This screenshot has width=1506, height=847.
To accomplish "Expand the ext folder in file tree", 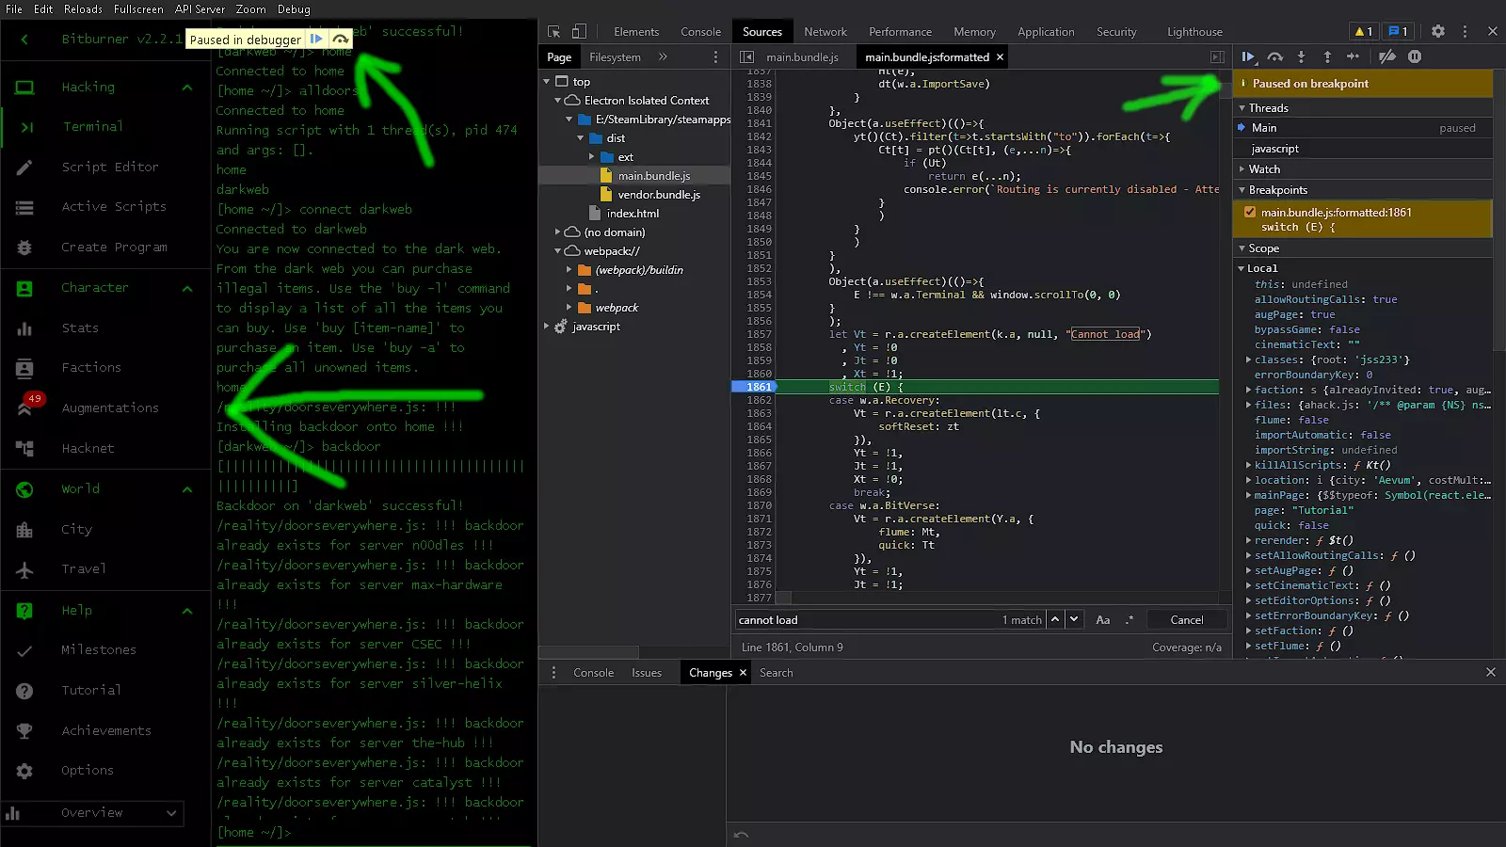I will point(592,157).
